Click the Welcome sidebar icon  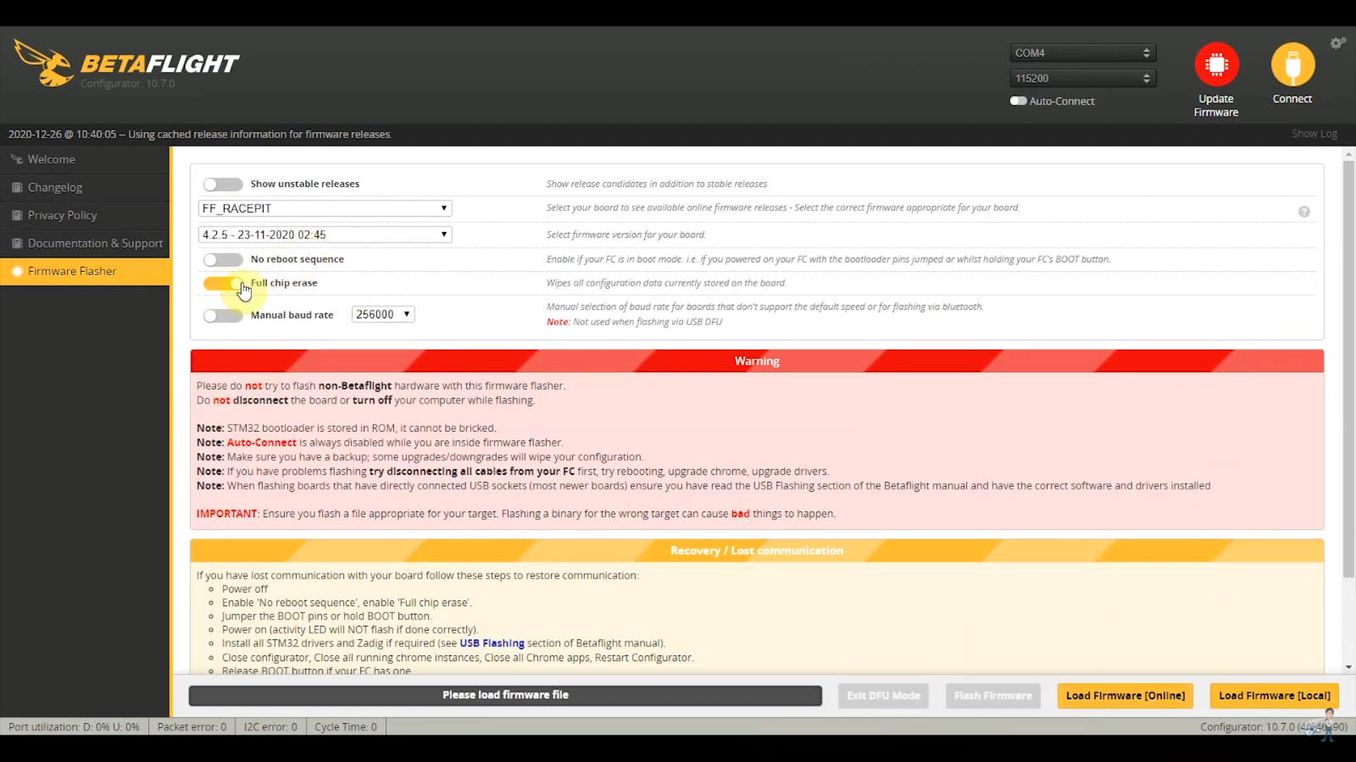[18, 159]
